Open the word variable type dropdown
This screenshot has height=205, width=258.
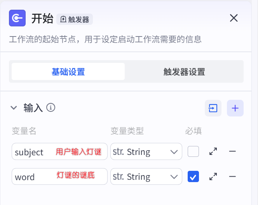click(146, 177)
